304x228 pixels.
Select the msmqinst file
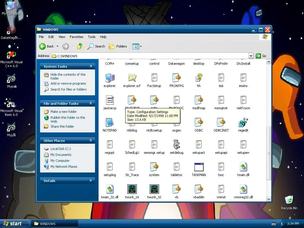click(x=221, y=100)
